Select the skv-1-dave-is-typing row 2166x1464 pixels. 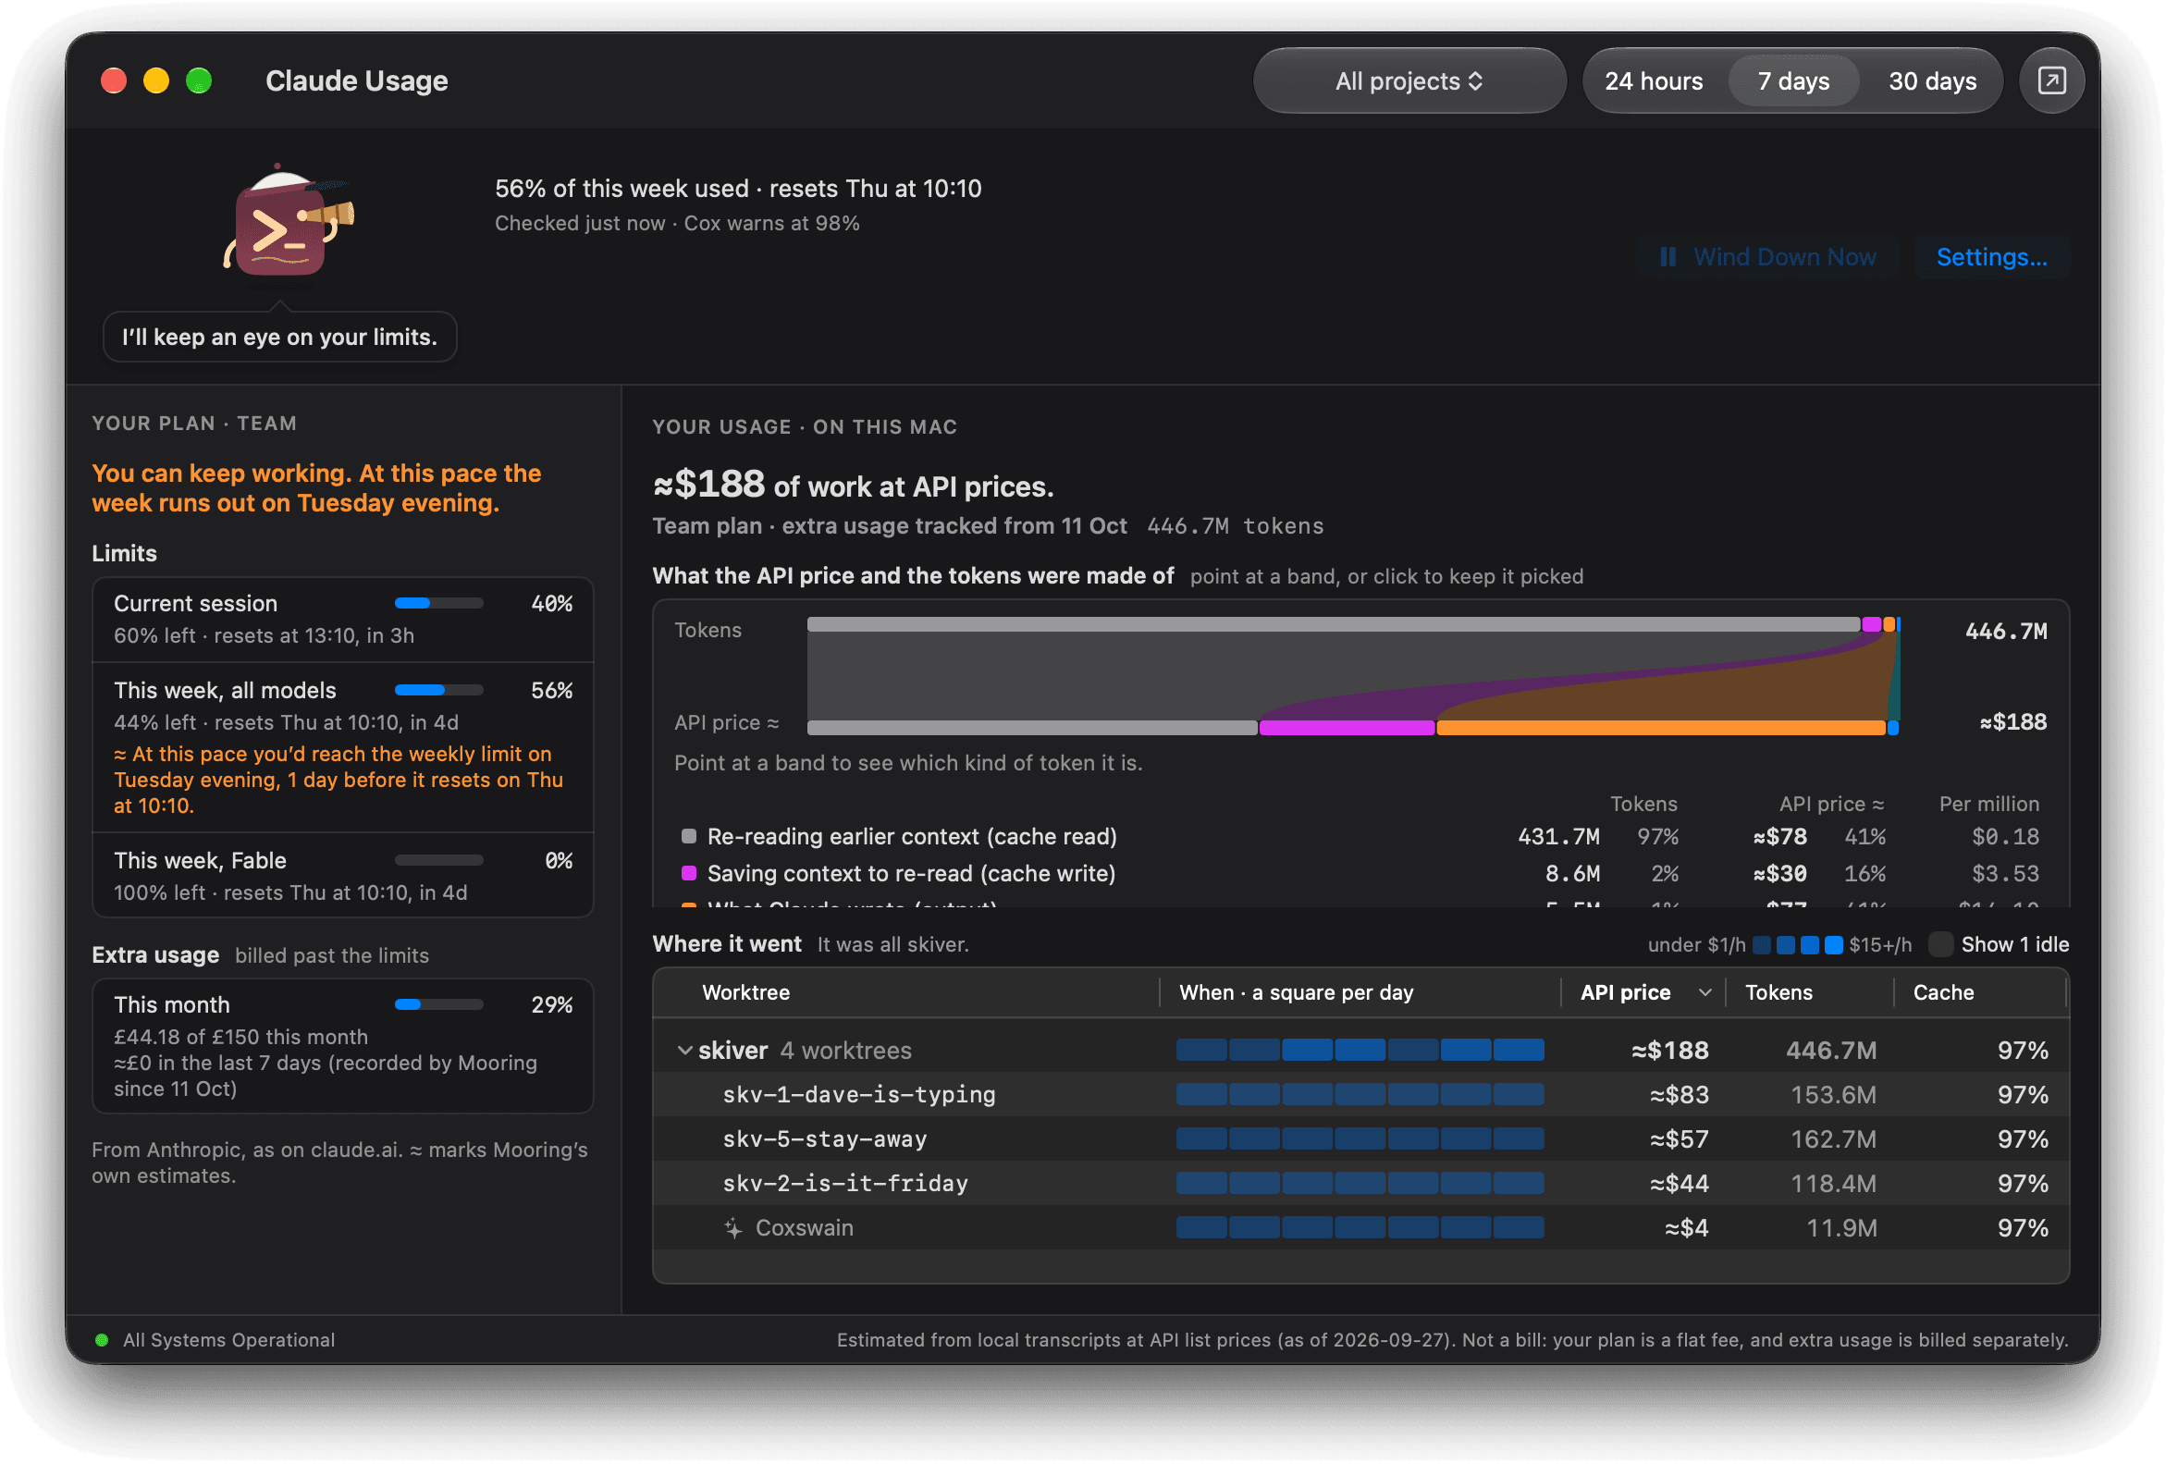click(x=1360, y=1095)
